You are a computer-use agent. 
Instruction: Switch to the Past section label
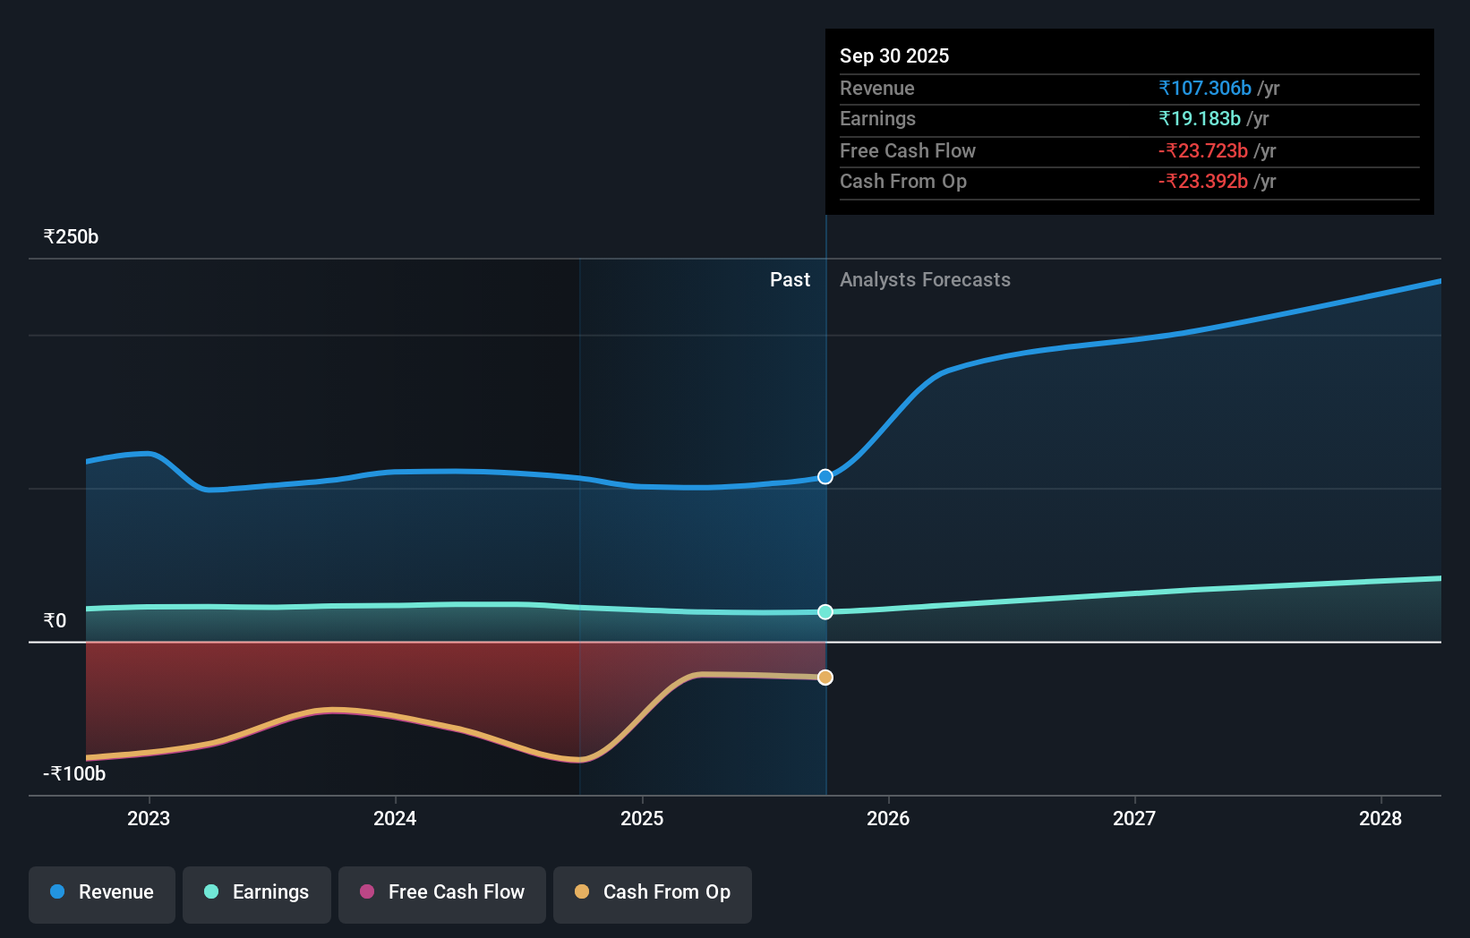pos(789,279)
